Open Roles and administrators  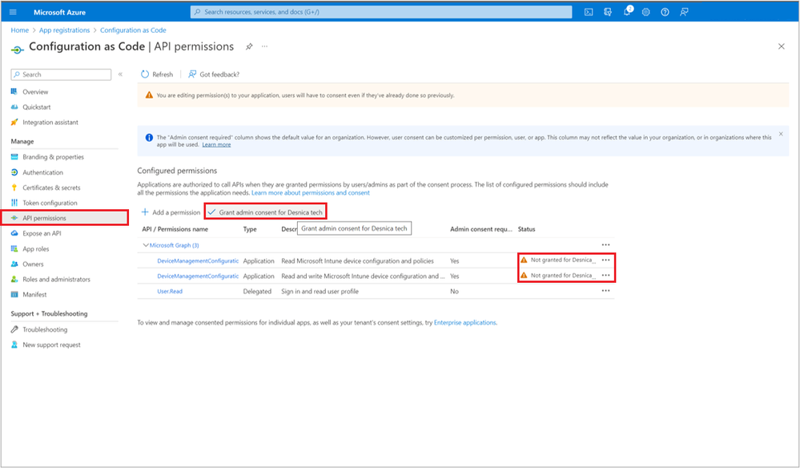[x=56, y=280]
